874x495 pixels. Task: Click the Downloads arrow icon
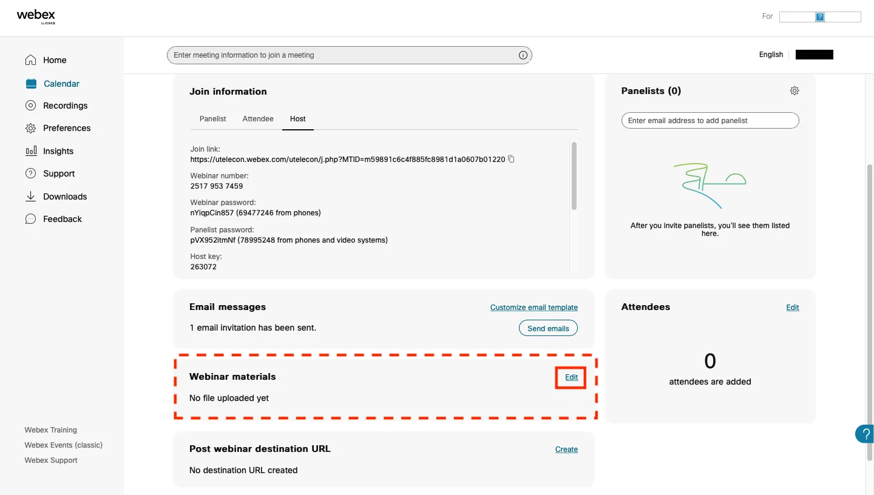30,197
